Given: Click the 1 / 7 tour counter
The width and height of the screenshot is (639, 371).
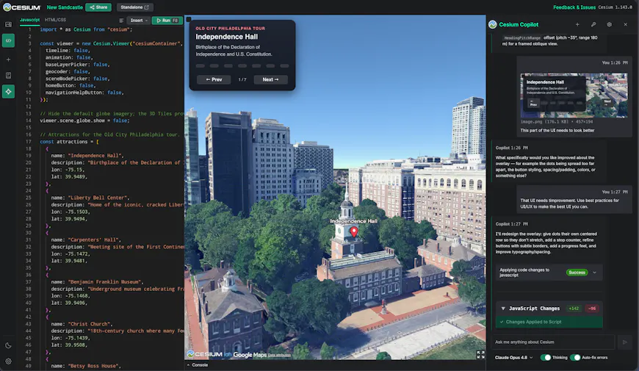Looking at the screenshot, I should point(242,79).
